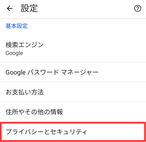Viewport: 146px width, 142px height.
Task: Open help via the question mark icon
Action: 137,9
